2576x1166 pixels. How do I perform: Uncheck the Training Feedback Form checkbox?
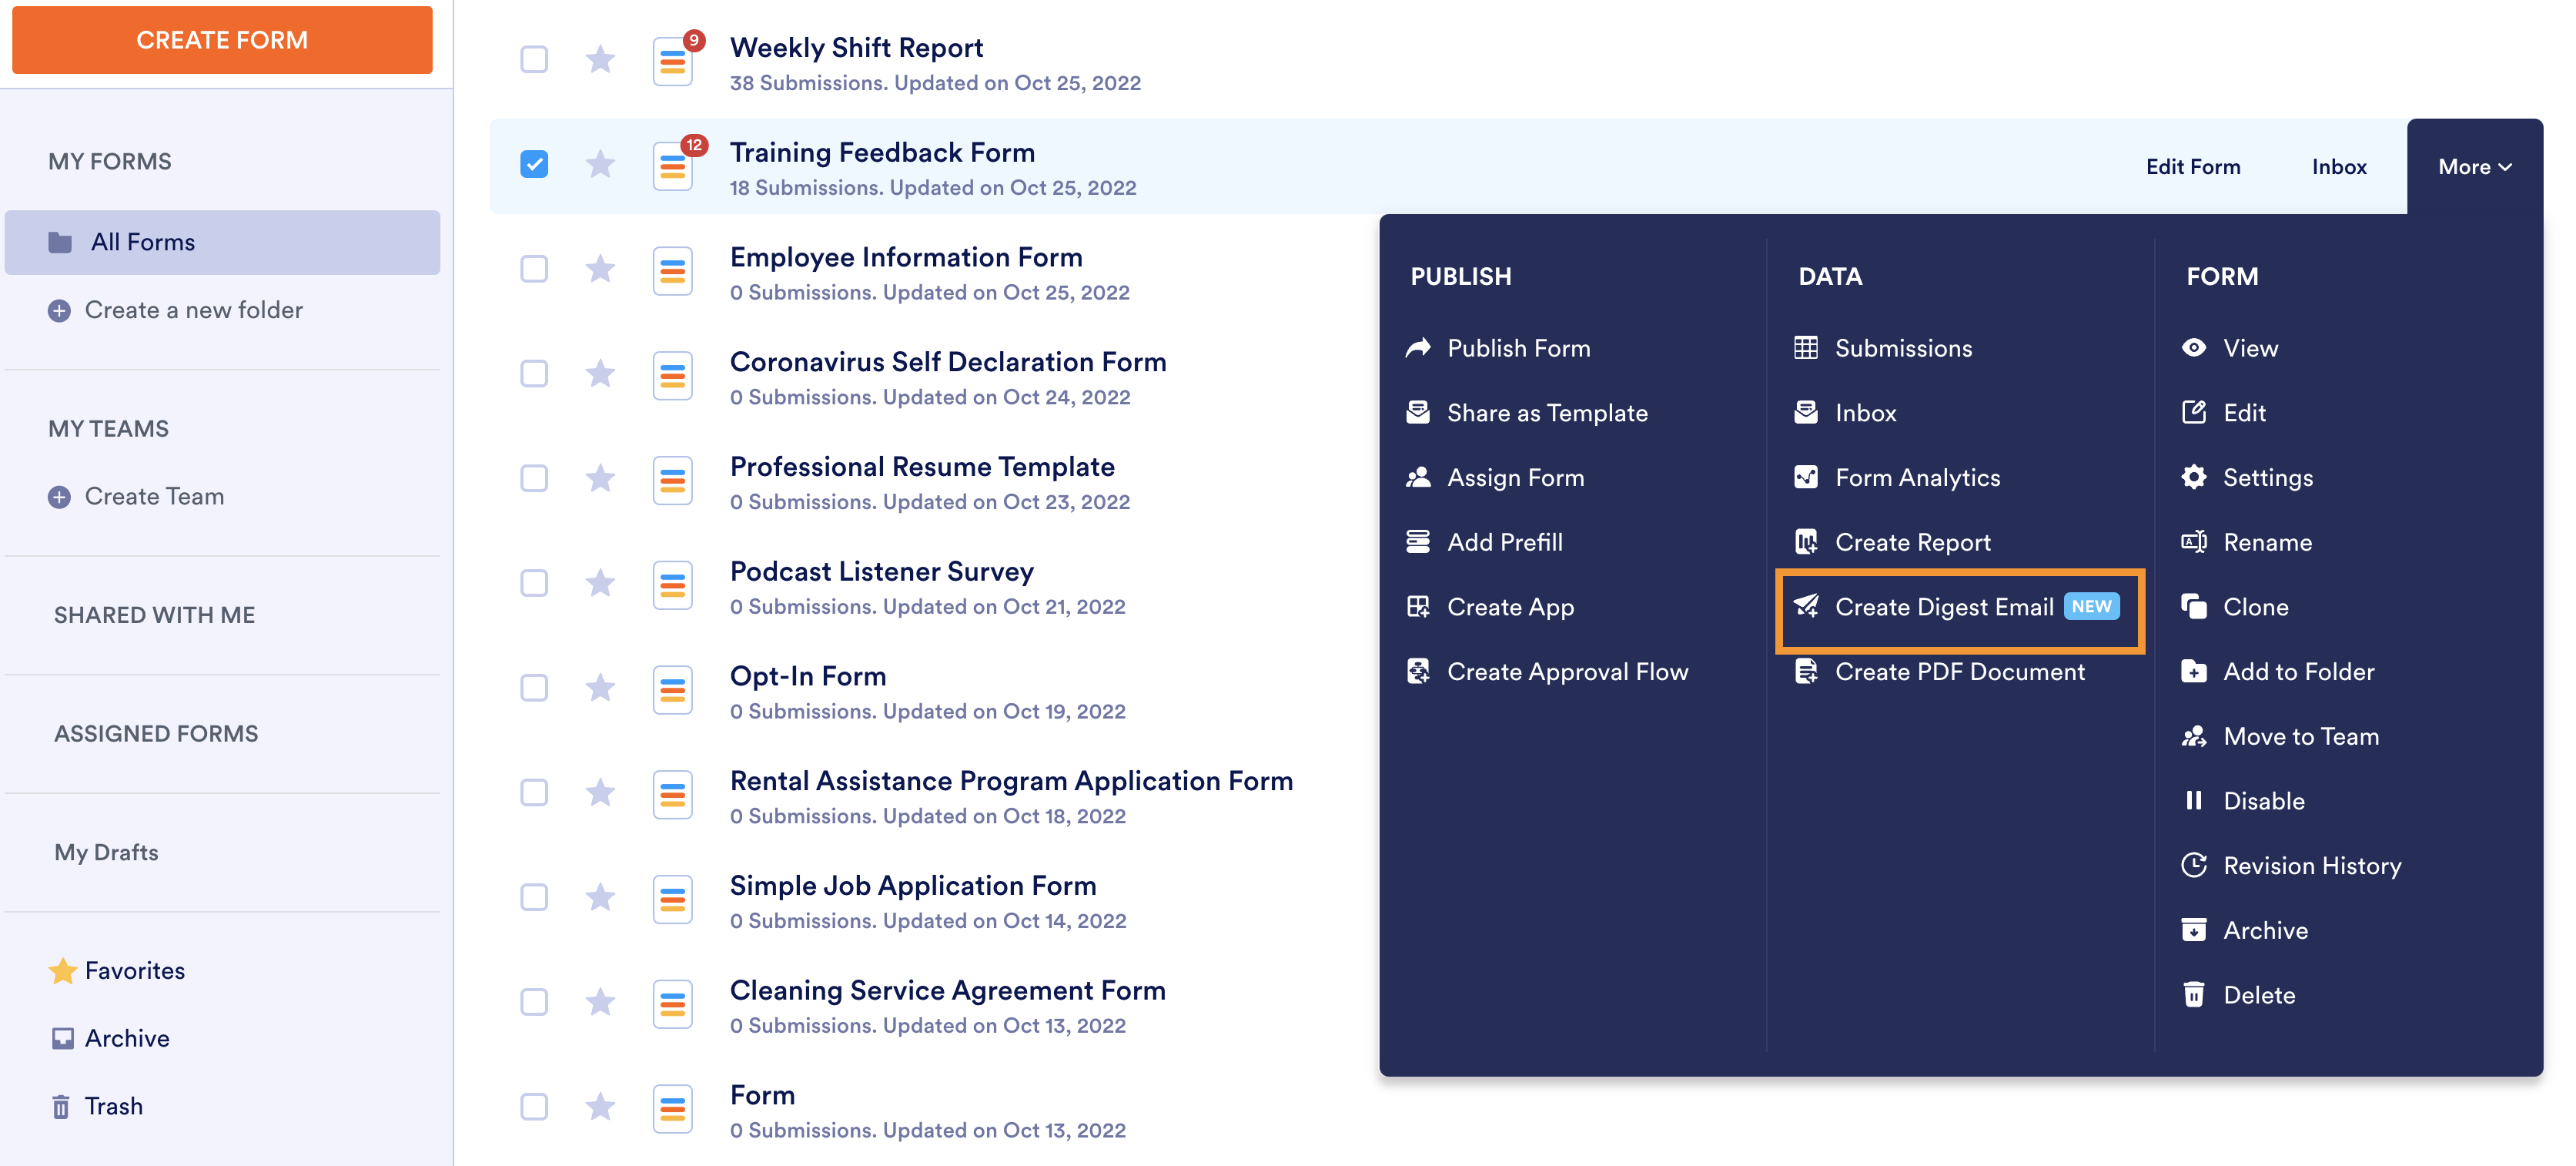(x=534, y=164)
